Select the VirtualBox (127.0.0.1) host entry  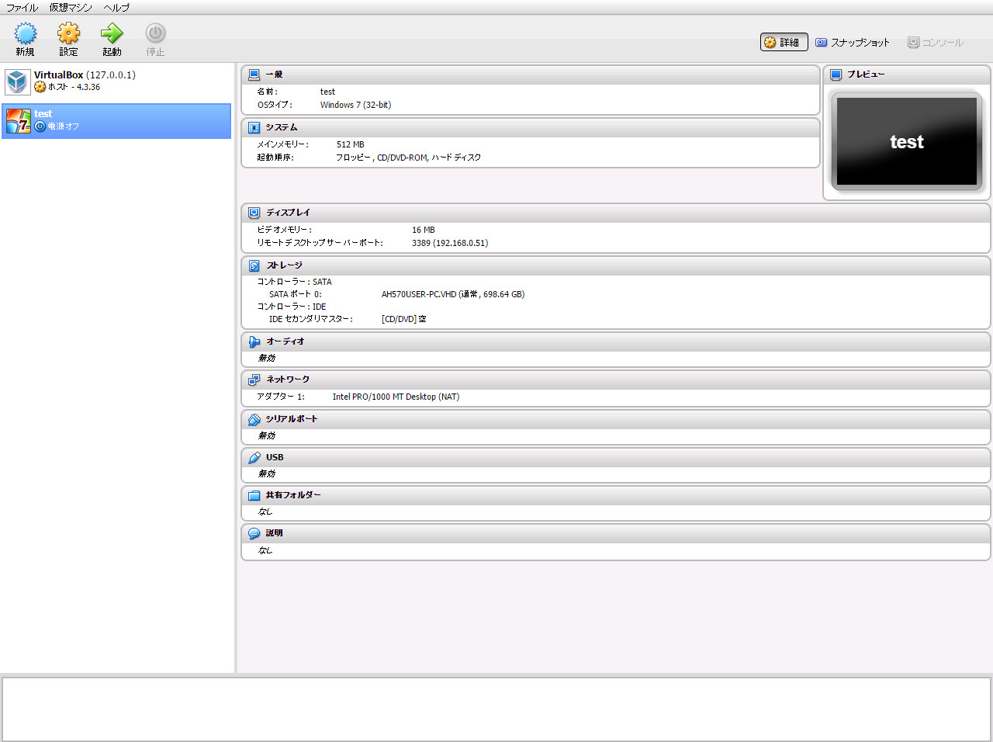[x=116, y=81]
